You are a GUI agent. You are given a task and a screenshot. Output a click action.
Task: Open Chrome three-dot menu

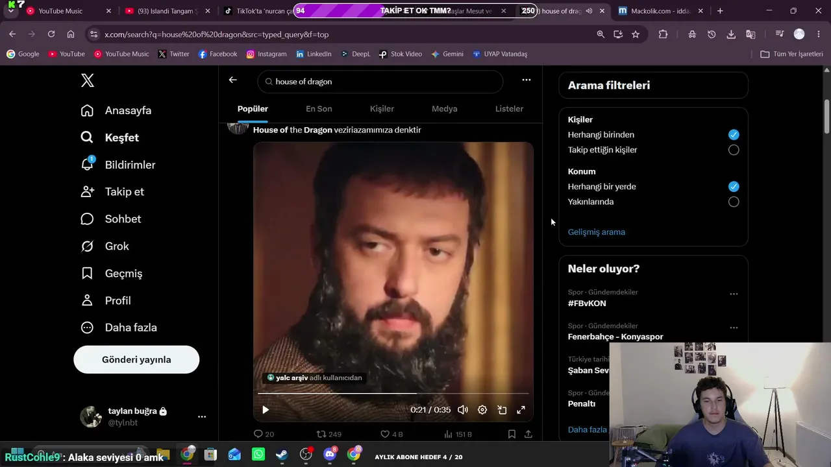(x=819, y=34)
